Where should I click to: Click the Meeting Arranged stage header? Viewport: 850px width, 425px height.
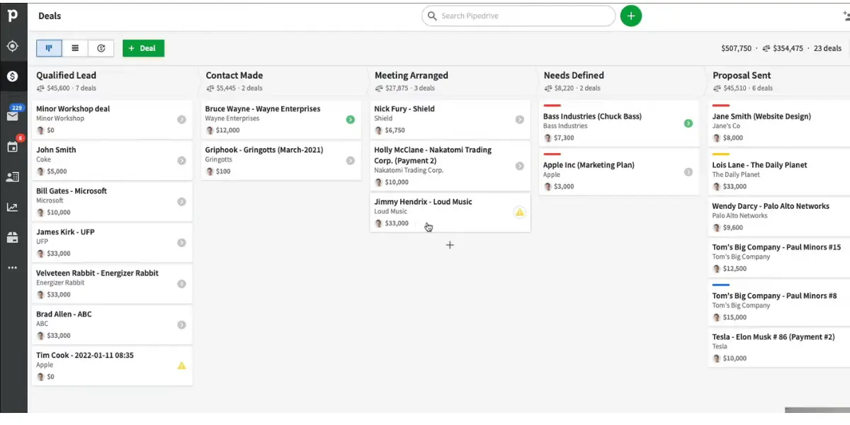(412, 75)
